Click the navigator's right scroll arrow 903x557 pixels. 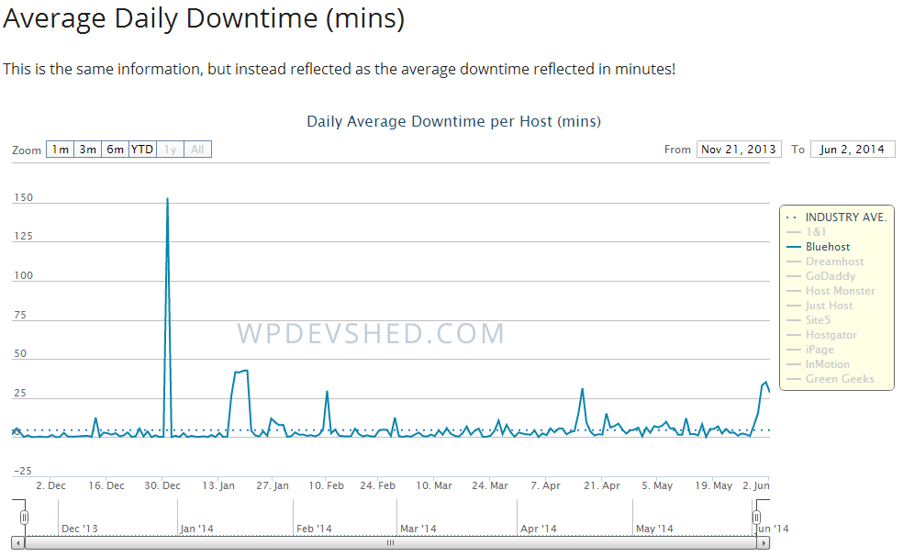tap(763, 543)
